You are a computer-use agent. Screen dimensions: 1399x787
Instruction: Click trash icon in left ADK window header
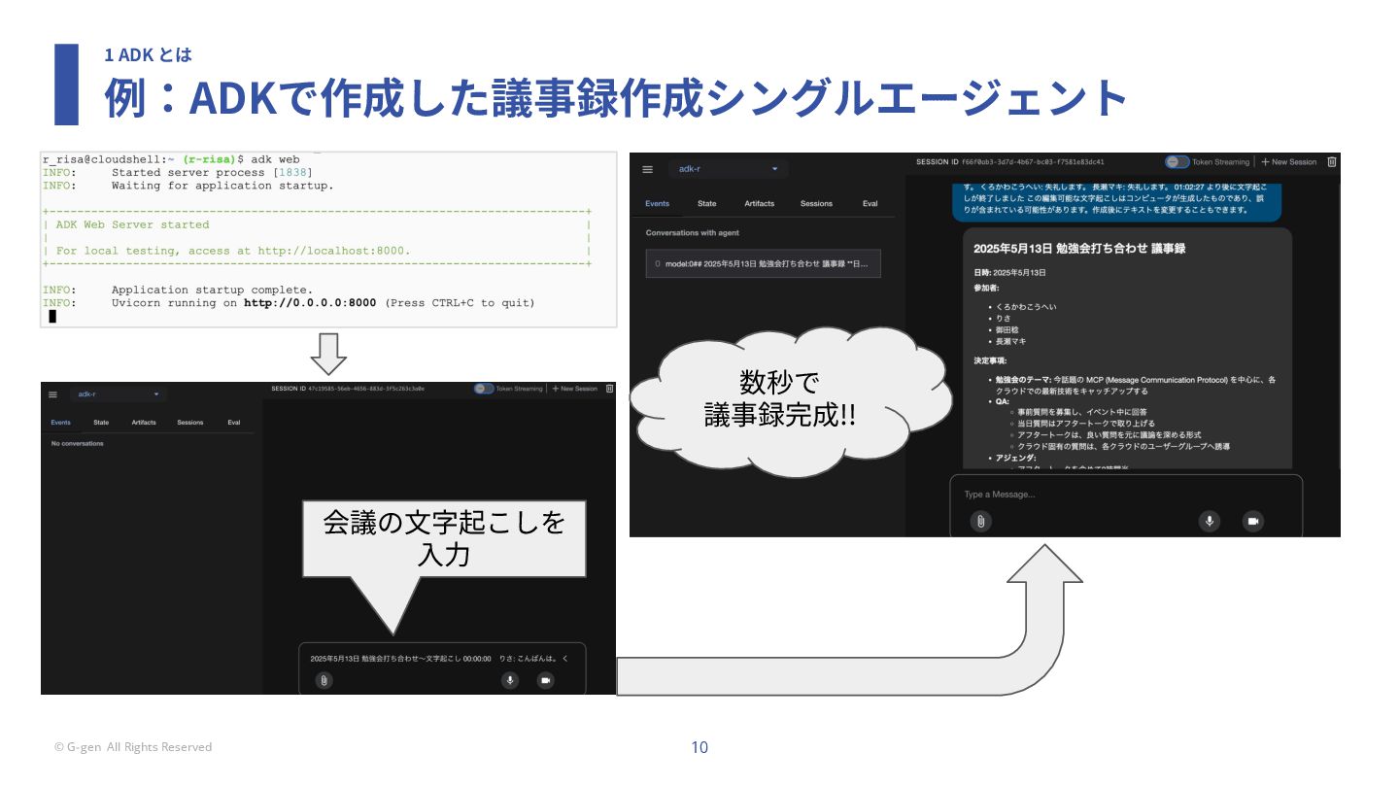click(x=609, y=389)
